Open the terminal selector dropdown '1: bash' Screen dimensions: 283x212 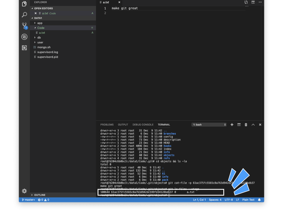209,124
